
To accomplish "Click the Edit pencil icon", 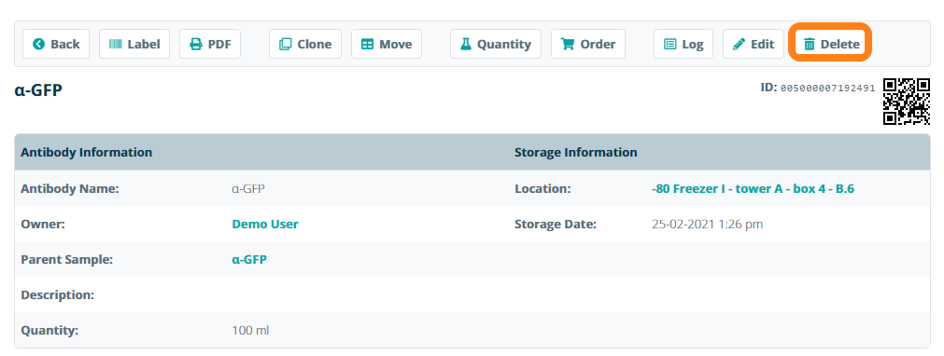I will click(x=739, y=44).
